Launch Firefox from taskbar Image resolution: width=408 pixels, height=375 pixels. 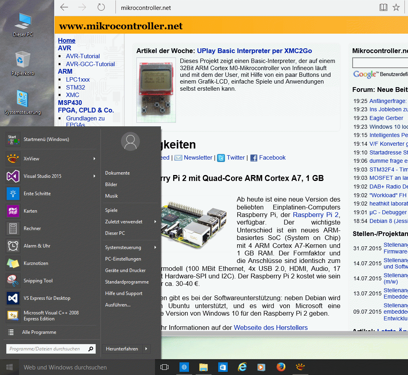[281, 367]
